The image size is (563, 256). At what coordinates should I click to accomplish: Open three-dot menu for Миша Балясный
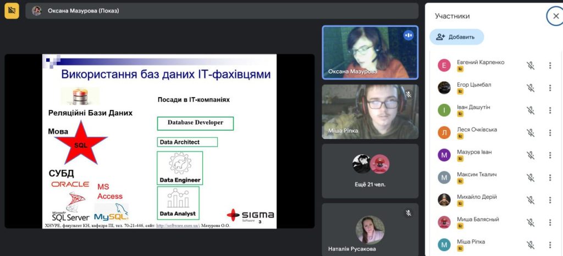550,222
